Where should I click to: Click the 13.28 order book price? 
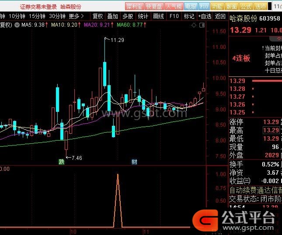point(237,89)
